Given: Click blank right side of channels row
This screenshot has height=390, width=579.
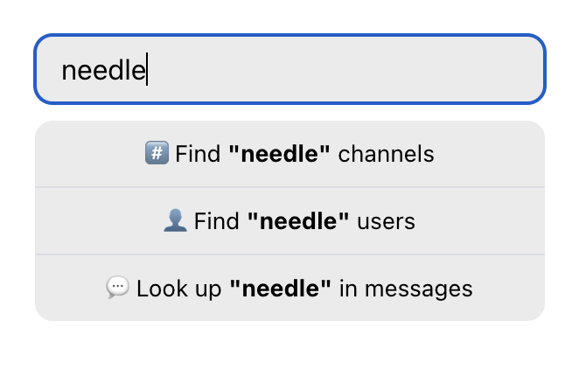Looking at the screenshot, I should click(x=499, y=155).
